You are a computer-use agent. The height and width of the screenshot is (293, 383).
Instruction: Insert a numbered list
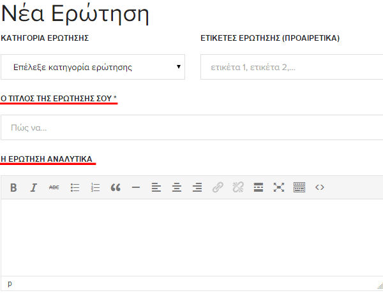pyautogui.click(x=95, y=187)
